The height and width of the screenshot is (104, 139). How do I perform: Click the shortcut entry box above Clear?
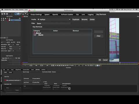click(x=98, y=32)
